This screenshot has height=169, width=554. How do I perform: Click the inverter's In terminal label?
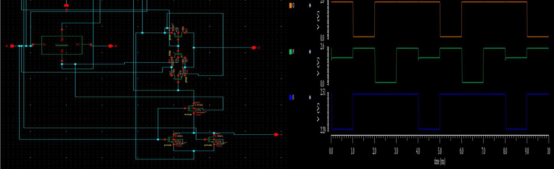(x=45, y=44)
